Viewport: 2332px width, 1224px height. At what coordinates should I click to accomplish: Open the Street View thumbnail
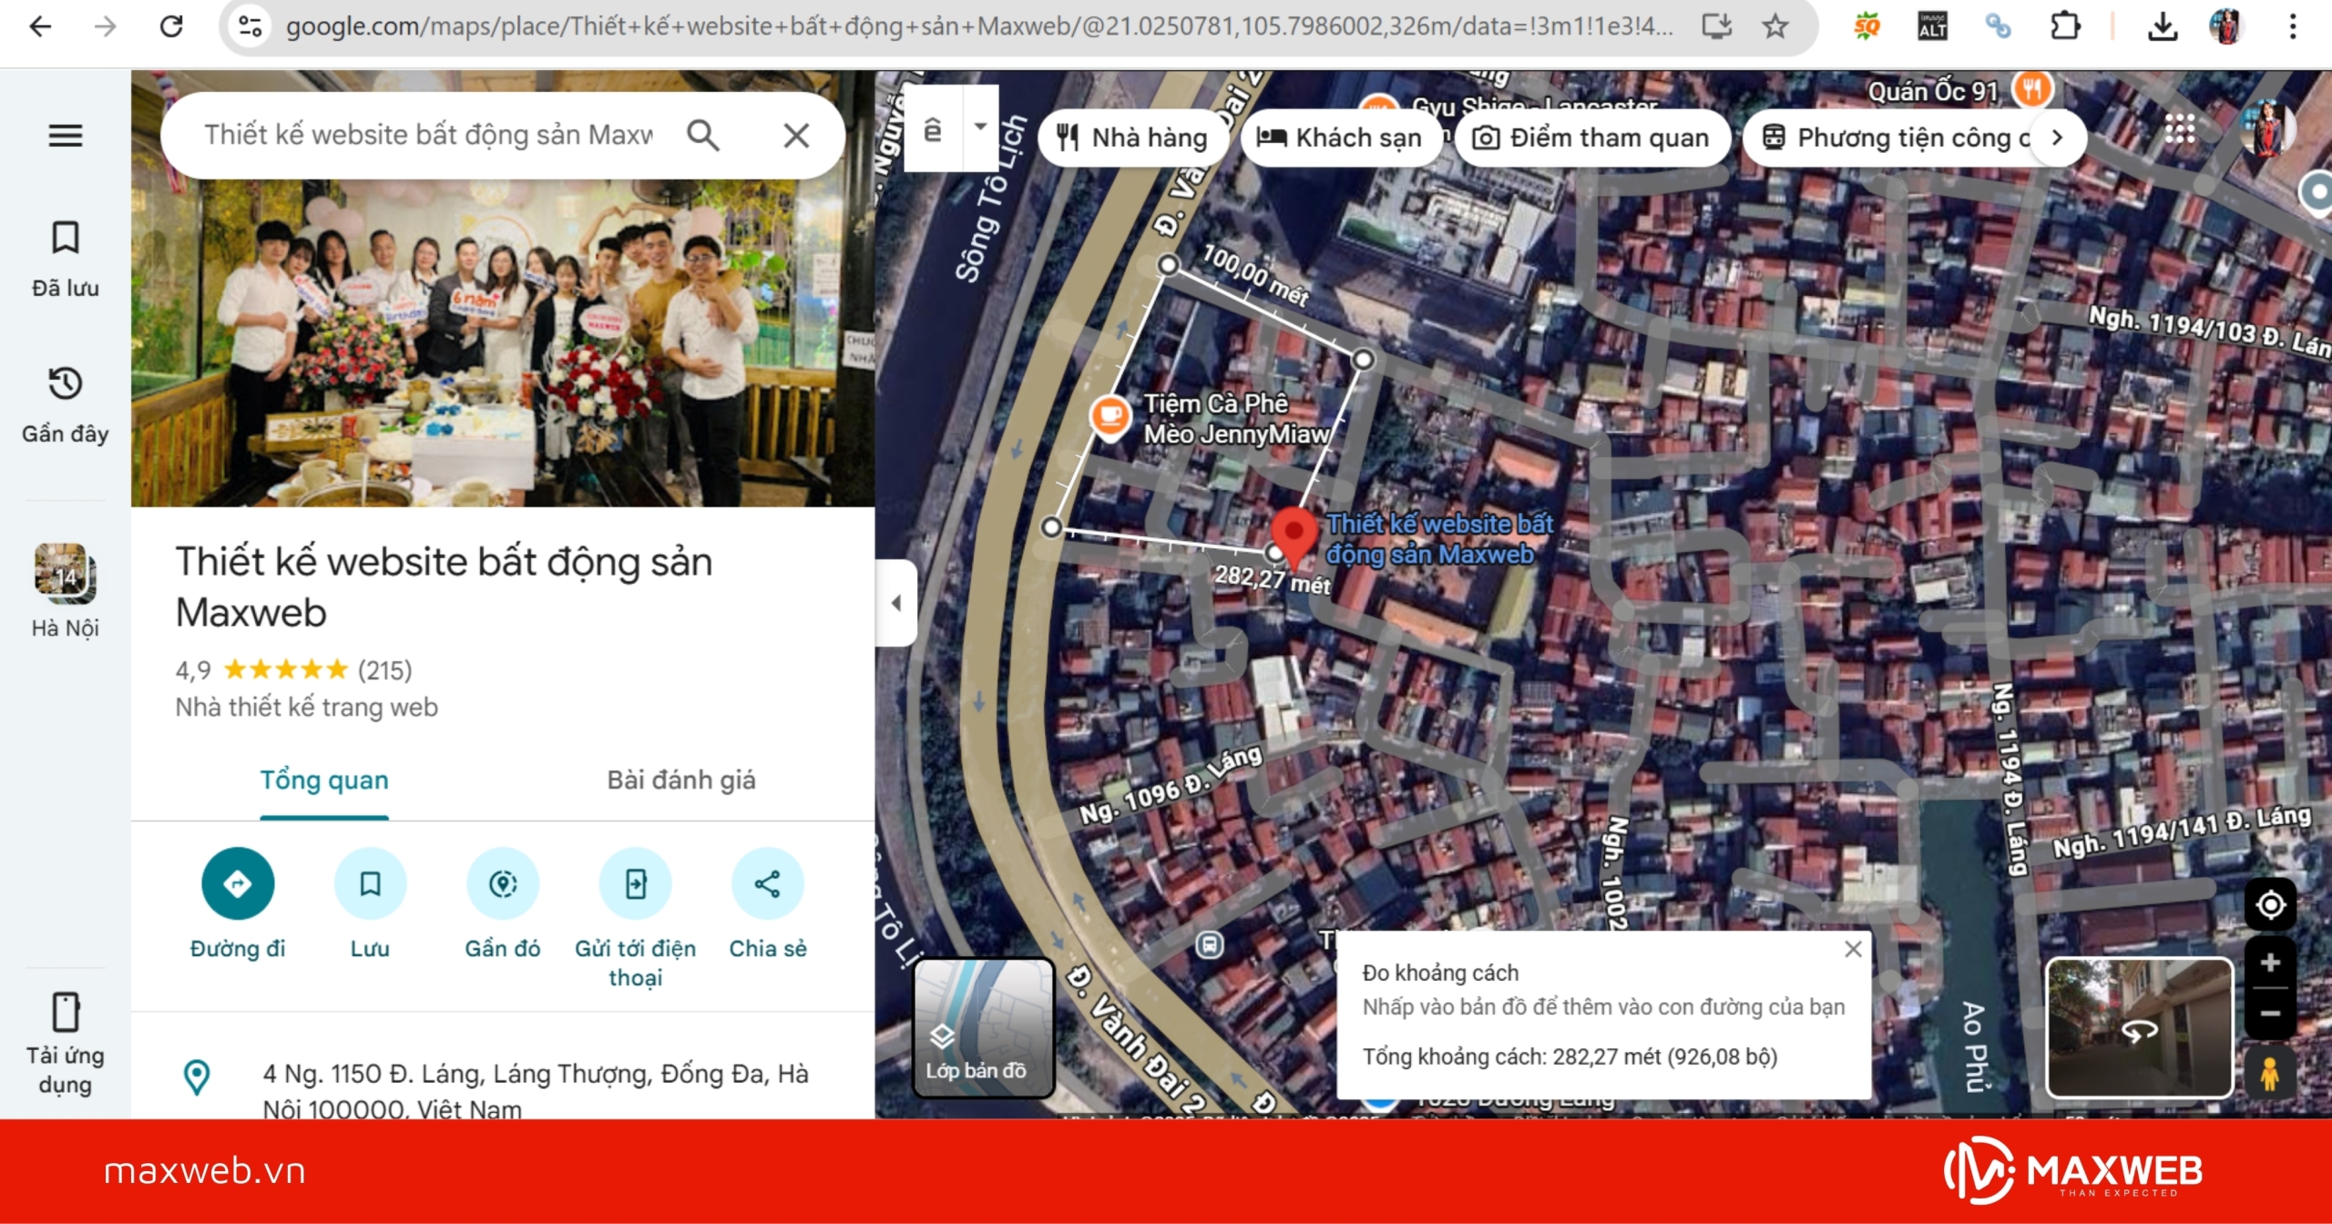coord(2139,1027)
